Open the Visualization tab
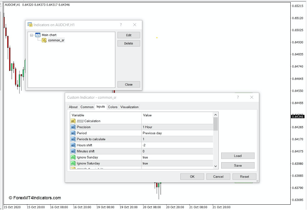307x210 pixels. point(129,107)
